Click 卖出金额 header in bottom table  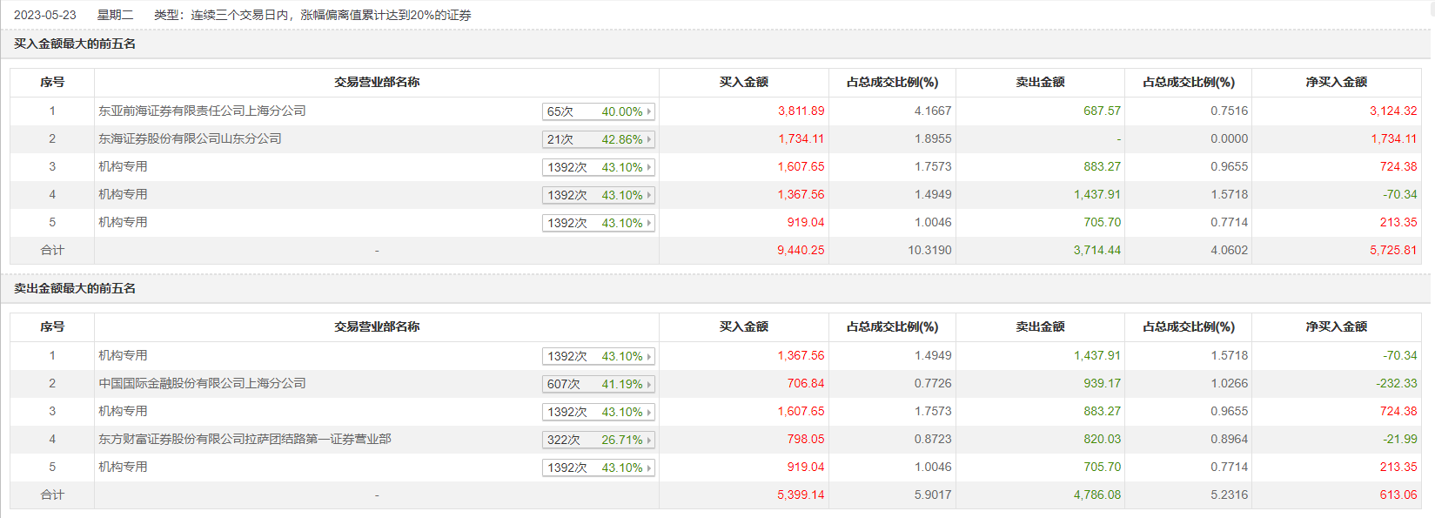coord(1040,326)
